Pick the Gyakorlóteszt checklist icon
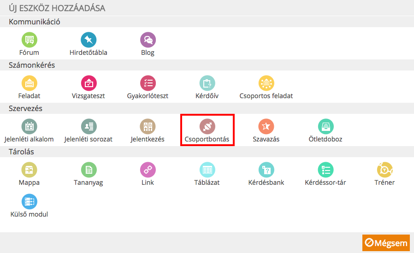Screen dimensions: 414x253 (148, 83)
